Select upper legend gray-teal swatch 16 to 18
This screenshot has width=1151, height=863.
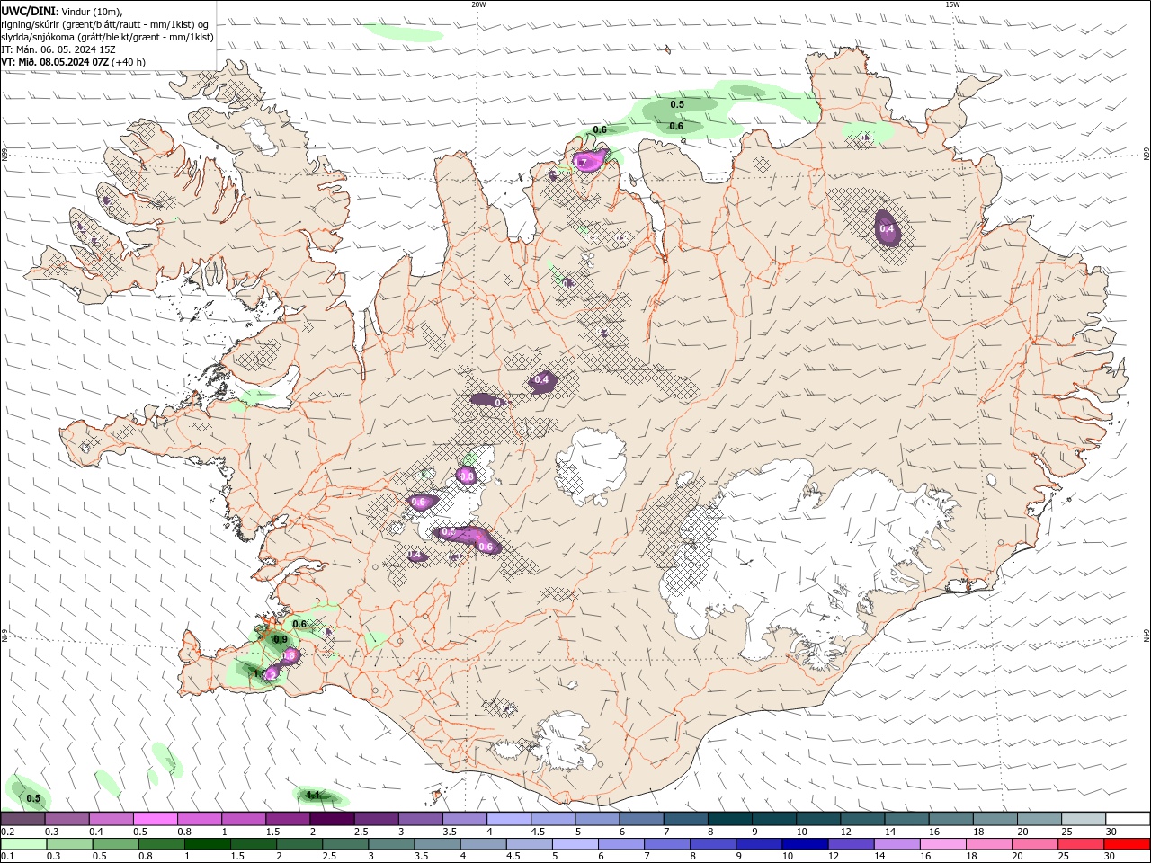951,819
